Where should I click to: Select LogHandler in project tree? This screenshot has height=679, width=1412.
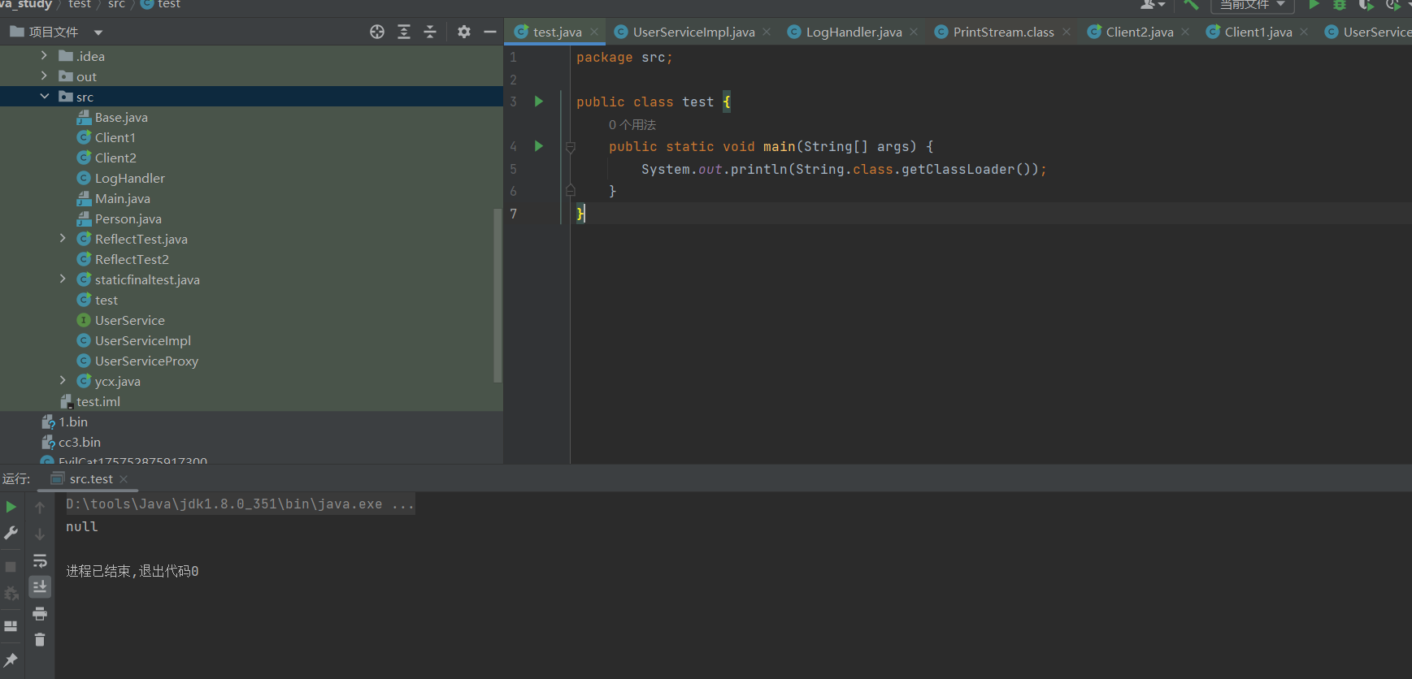click(121, 178)
